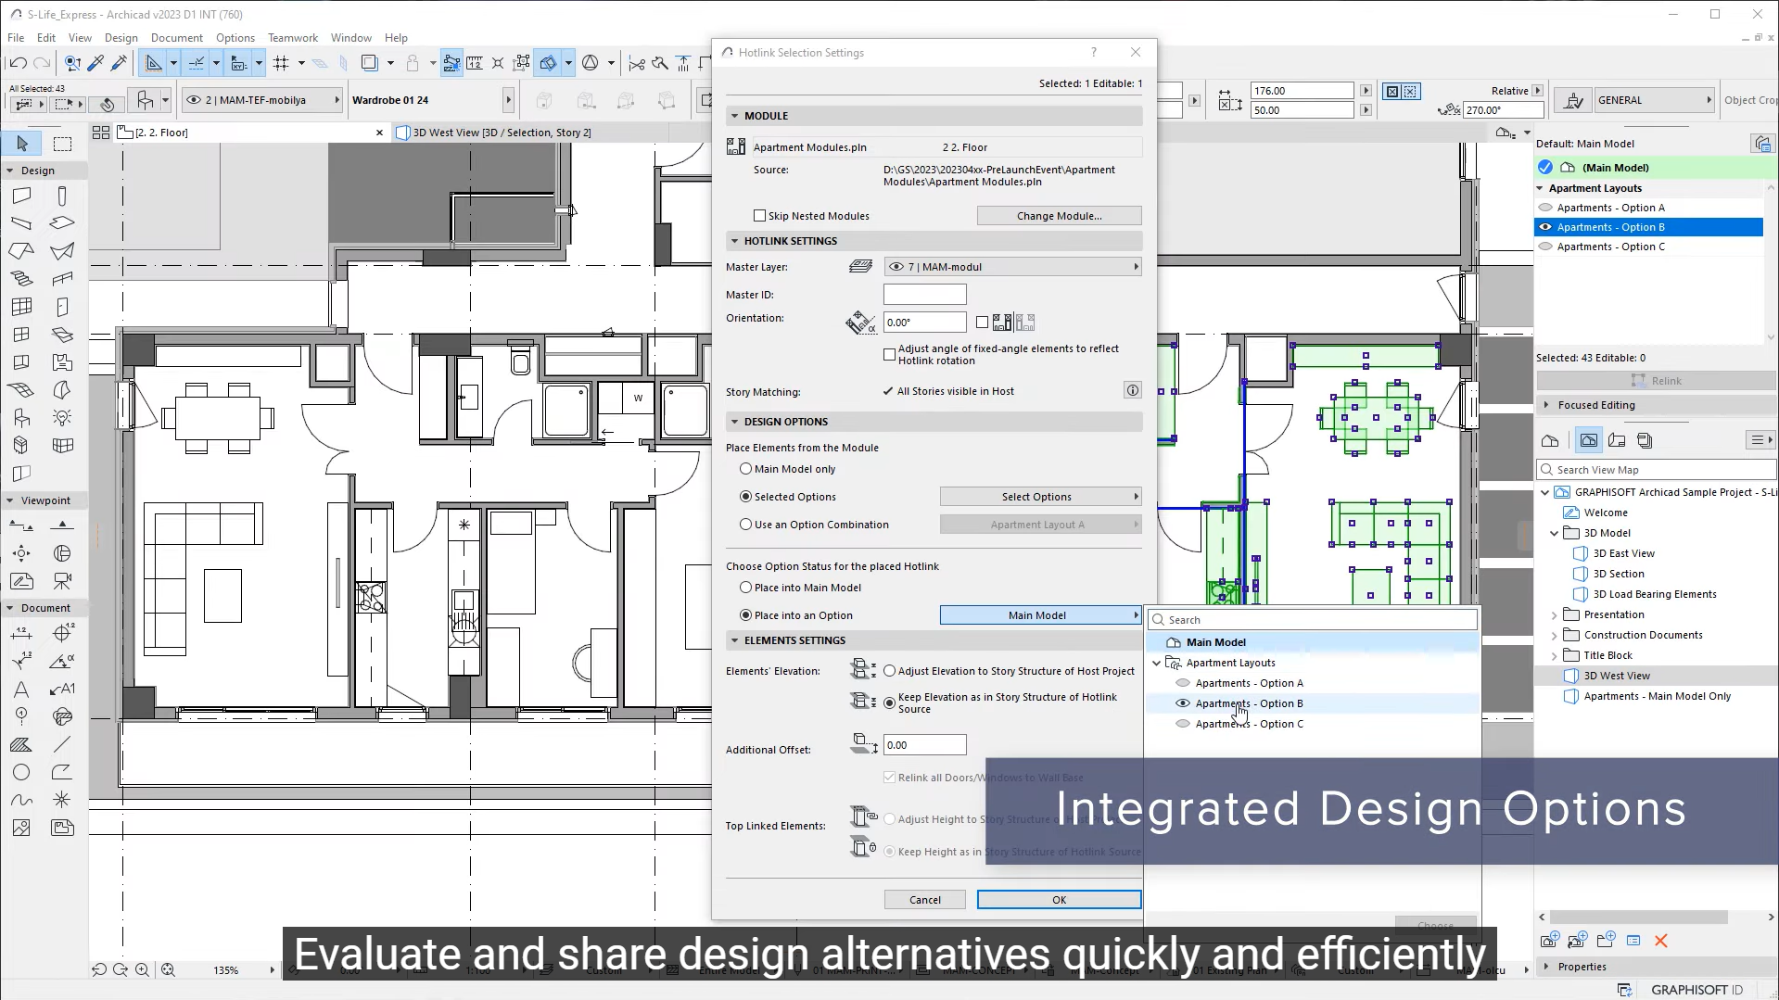Select the Stair tool
Screen dimensions: 1779x1000
[x=22, y=279]
